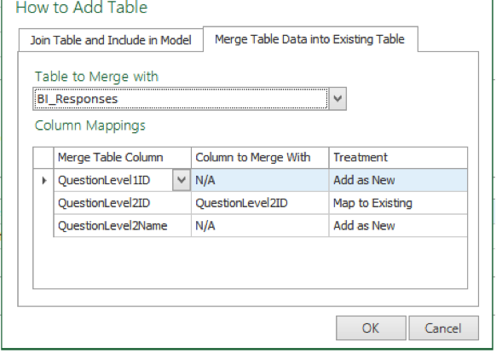Viewport: 496px width, 354px height.
Task: Confirm with the OK button
Action: 371,328
